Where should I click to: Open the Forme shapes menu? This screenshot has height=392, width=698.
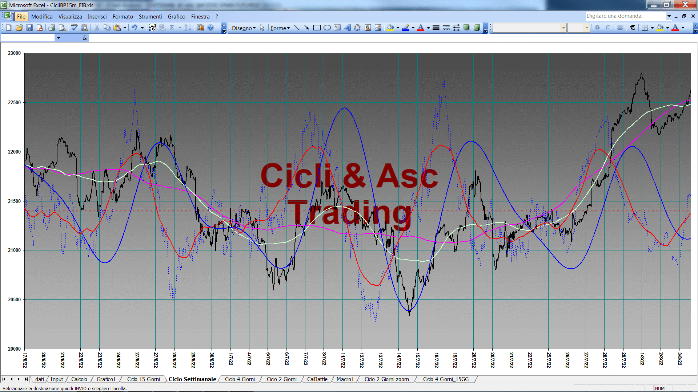[280, 28]
